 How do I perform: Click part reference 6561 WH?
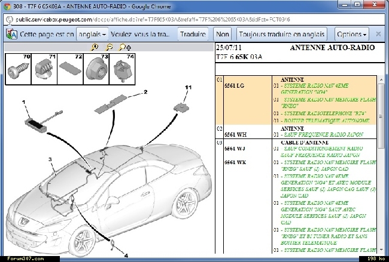point(235,135)
